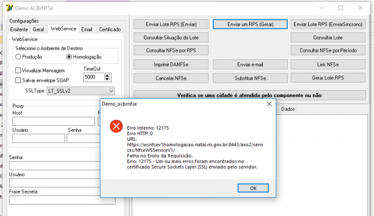This screenshot has height=216, width=374.
Task: Click the Enviar e-mail button
Action: 250,64
